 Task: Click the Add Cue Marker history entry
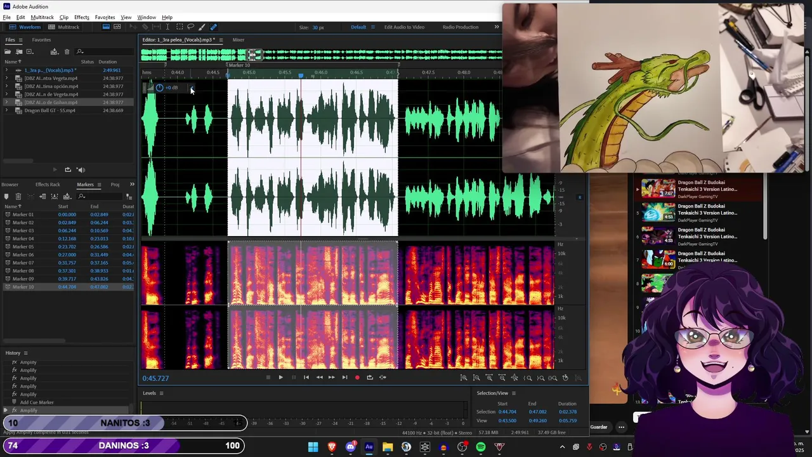pos(37,402)
